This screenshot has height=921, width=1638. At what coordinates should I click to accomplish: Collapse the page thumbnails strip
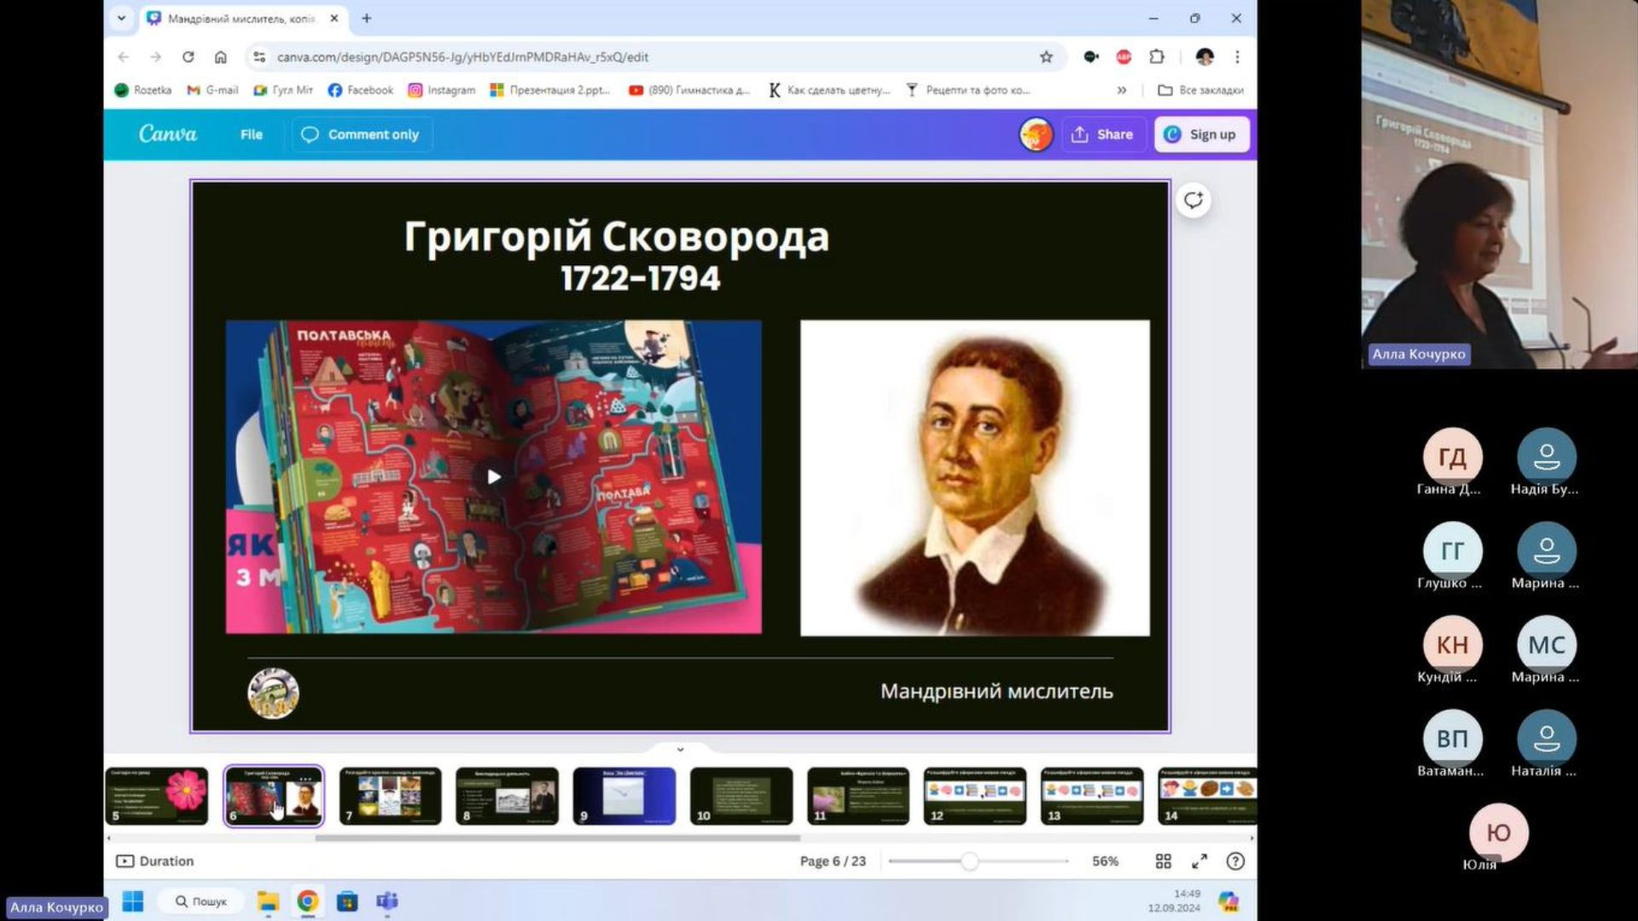pos(680,749)
